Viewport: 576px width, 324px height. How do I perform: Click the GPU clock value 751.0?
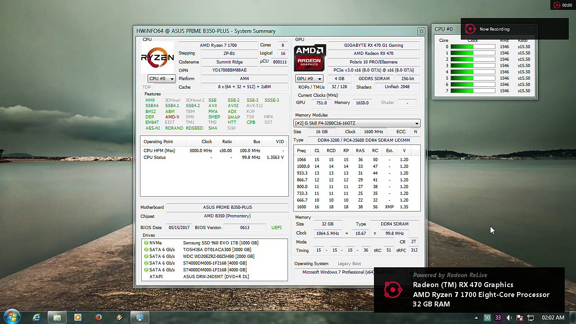click(x=321, y=103)
